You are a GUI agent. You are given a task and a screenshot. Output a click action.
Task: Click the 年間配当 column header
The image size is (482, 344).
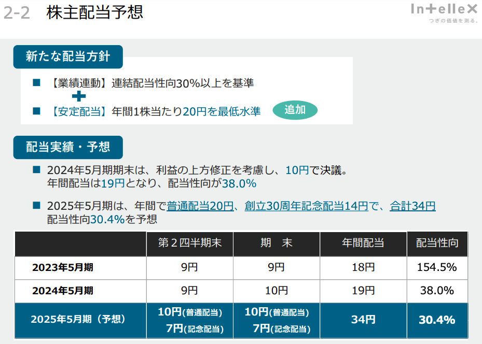[363, 243]
